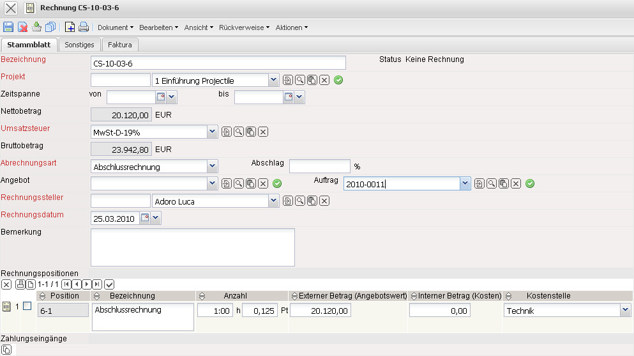Sort by the Bezeichnung column header

click(x=132, y=296)
